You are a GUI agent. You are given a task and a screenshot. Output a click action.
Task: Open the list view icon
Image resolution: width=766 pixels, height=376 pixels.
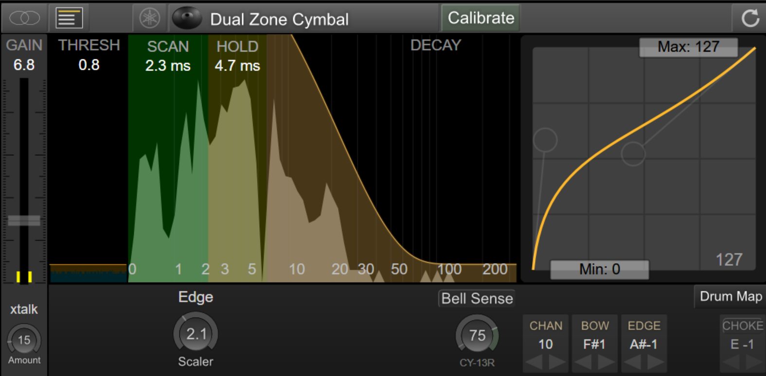point(69,18)
